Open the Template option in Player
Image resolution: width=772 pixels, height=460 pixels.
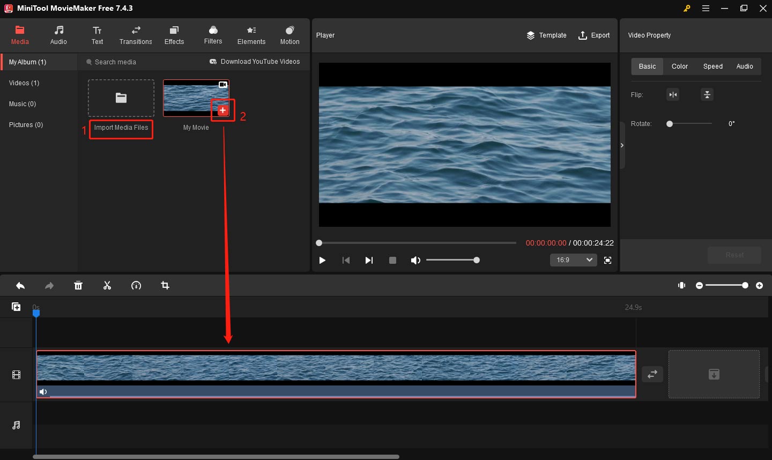tap(546, 35)
